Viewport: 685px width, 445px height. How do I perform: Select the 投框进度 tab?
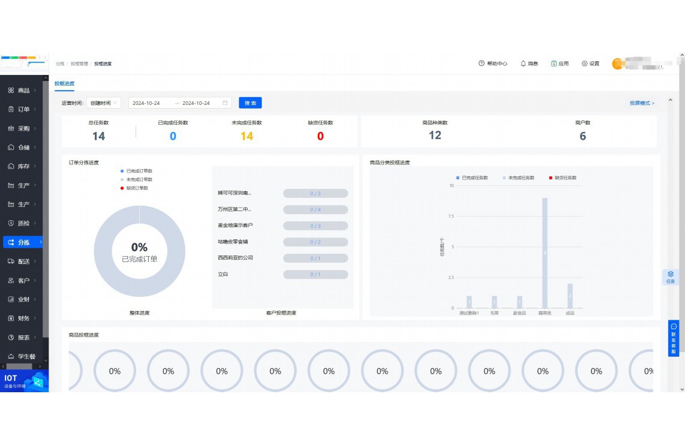[64, 83]
